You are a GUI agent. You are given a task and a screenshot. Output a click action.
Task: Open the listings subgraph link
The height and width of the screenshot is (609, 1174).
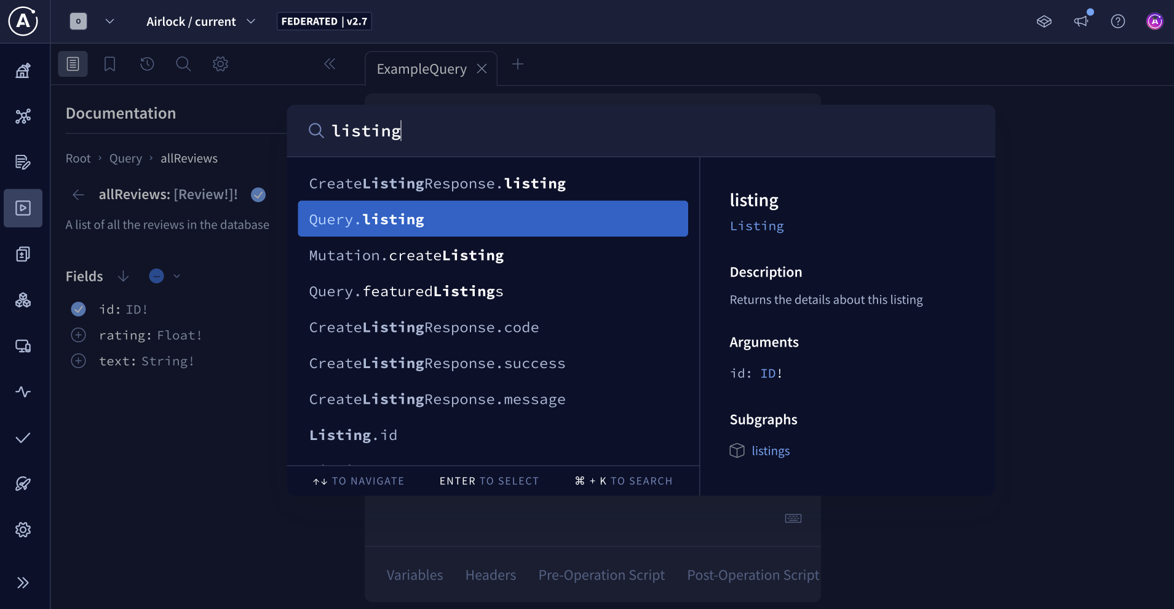770,451
